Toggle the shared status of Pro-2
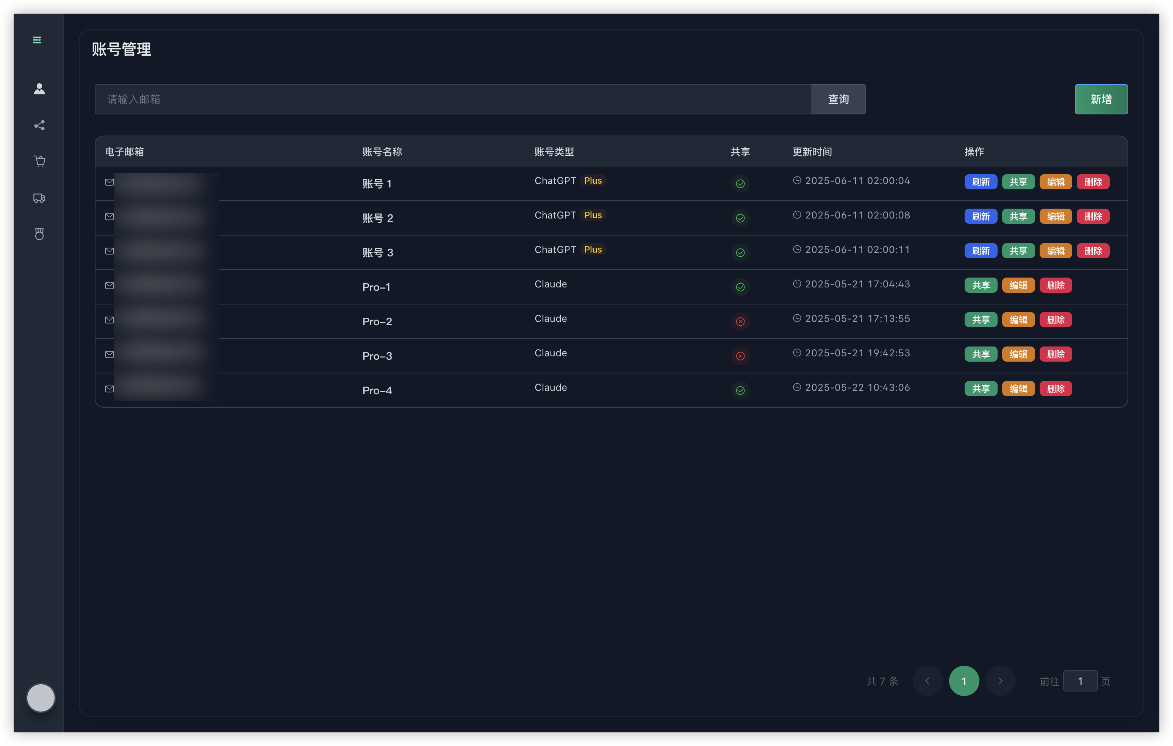The image size is (1173, 746). click(x=740, y=321)
